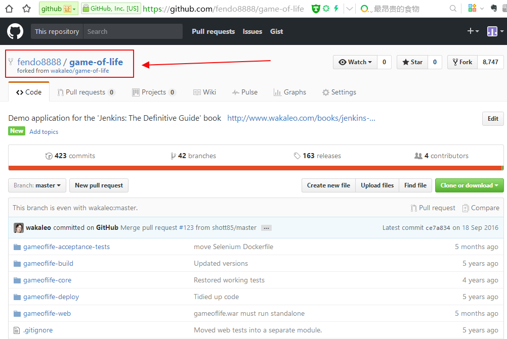Open browser home page icon
This screenshot has height=339, width=507.
[x=10, y=9]
